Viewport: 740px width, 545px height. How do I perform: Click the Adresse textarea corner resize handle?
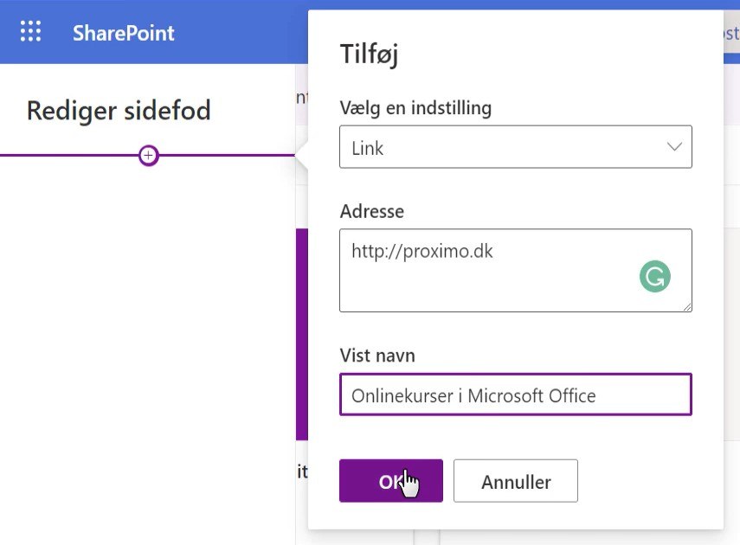(687, 307)
